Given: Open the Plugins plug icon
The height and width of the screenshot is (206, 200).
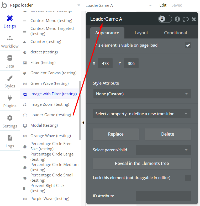Looking at the screenshot, I should click(10, 98).
